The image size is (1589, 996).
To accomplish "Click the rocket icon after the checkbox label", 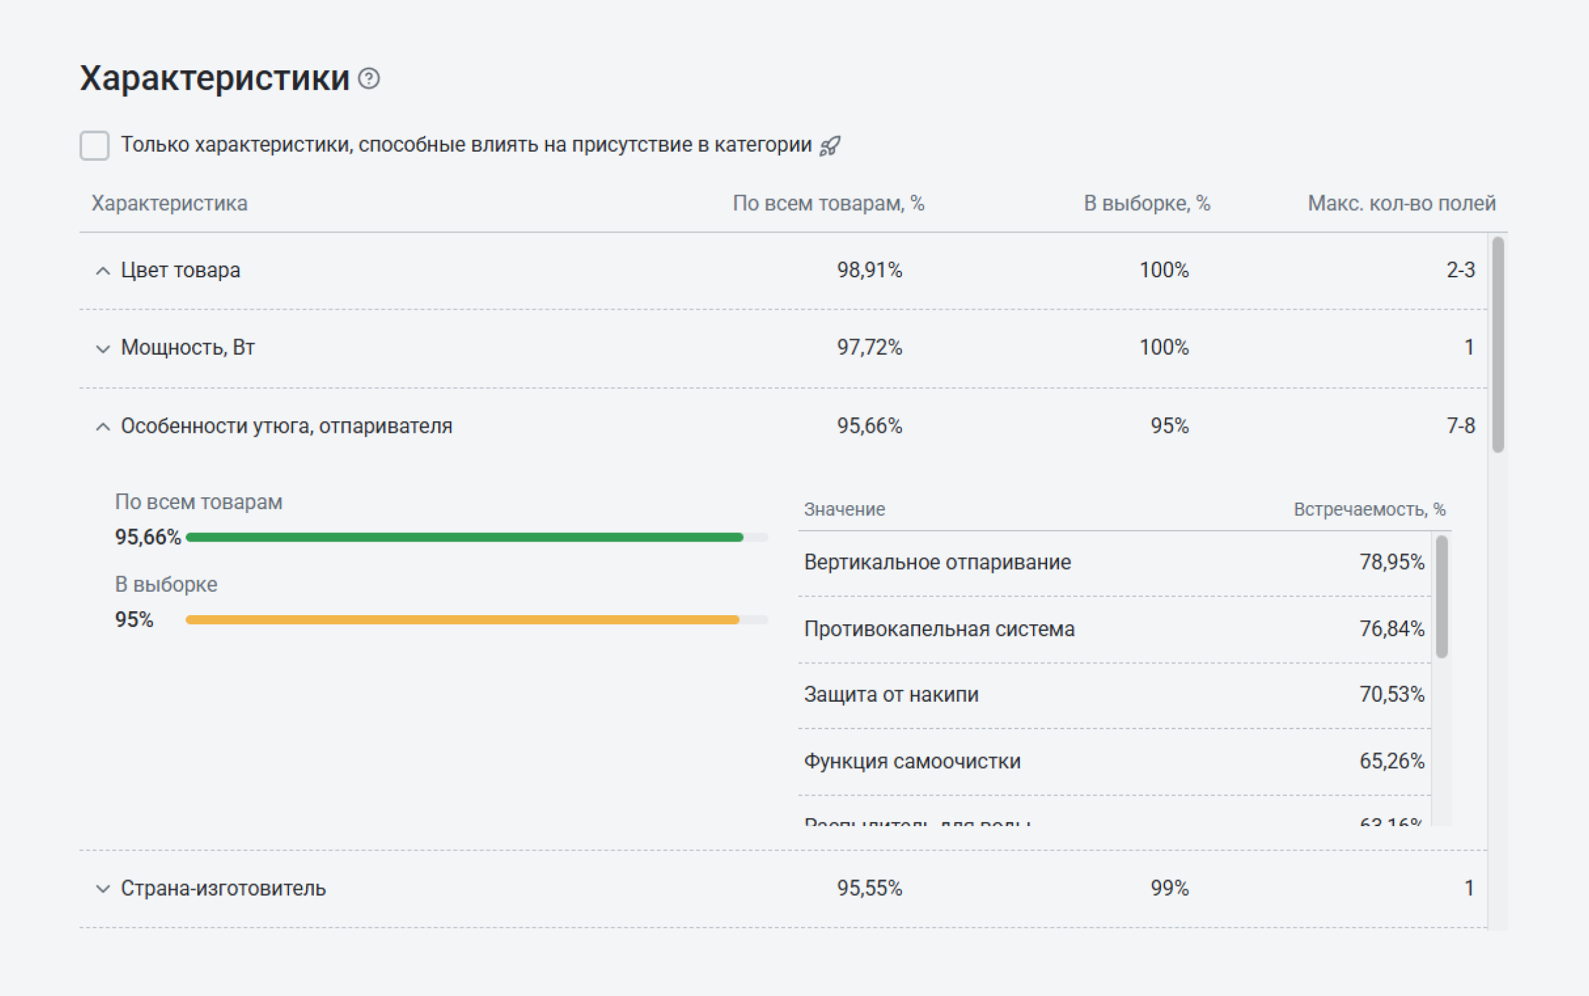I will coord(830,146).
